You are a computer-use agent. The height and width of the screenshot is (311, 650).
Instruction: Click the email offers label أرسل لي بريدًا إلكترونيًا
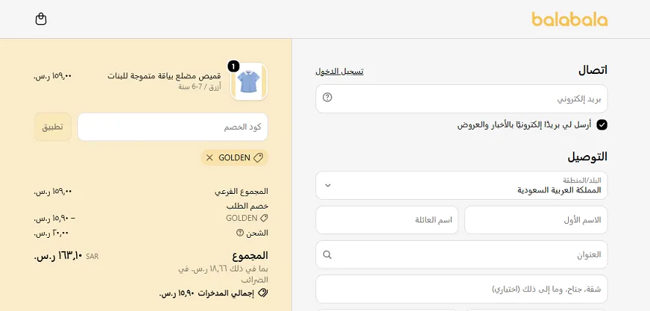pos(524,125)
